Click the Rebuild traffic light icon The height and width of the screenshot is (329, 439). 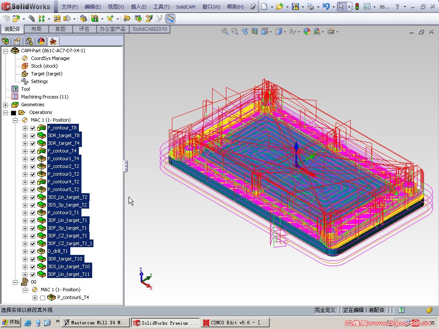tap(357, 6)
